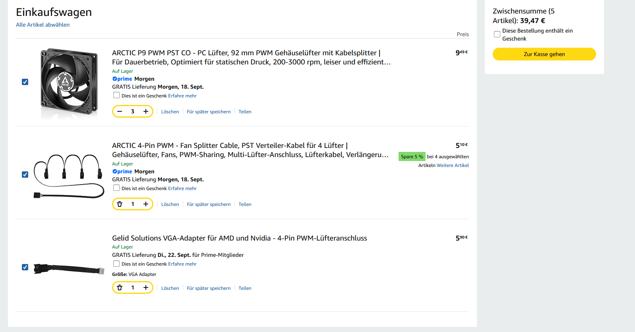Viewport: 635px width, 332px height.
Task: Click subtotal amount 39,47 €
Action: coord(532,21)
